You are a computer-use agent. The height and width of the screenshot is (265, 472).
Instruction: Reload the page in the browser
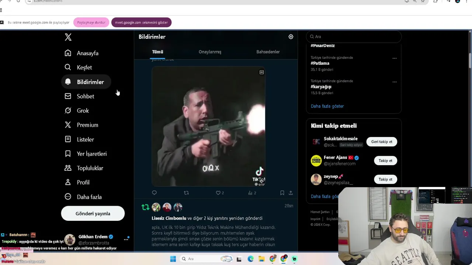(18, 1)
